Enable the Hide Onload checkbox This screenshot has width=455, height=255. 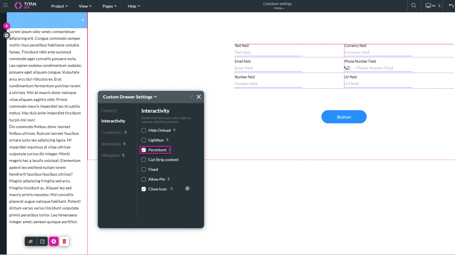pyautogui.click(x=144, y=130)
